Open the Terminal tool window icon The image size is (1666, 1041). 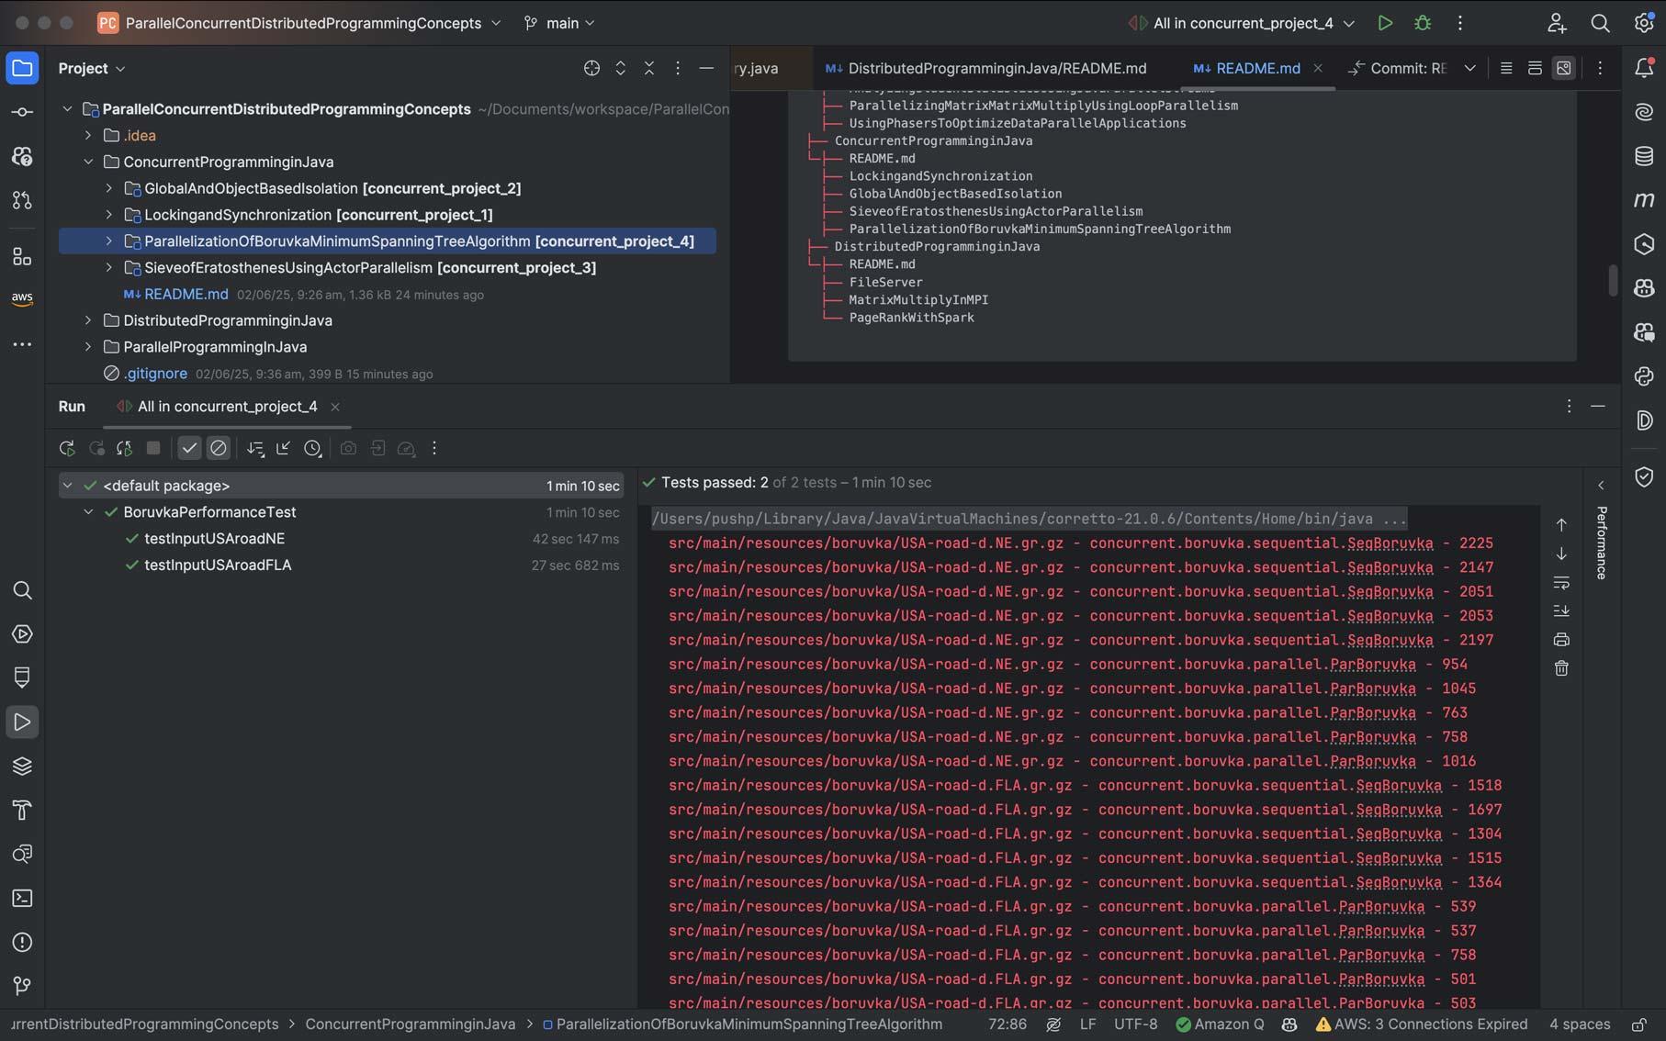[x=22, y=898]
